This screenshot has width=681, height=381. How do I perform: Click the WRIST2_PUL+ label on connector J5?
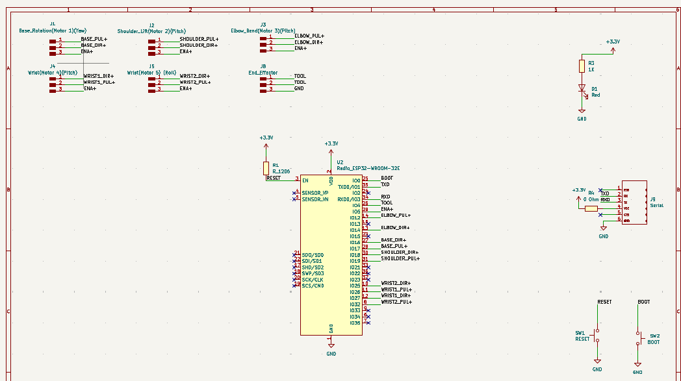click(196, 82)
